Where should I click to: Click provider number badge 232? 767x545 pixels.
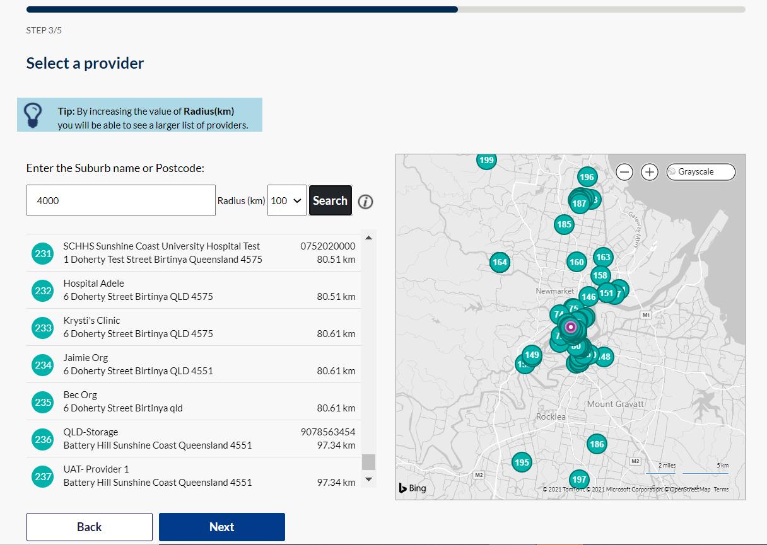click(43, 290)
